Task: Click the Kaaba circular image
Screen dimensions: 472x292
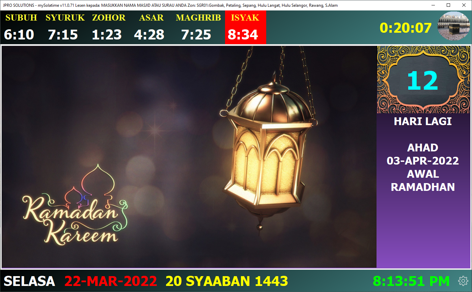Action: point(453,26)
